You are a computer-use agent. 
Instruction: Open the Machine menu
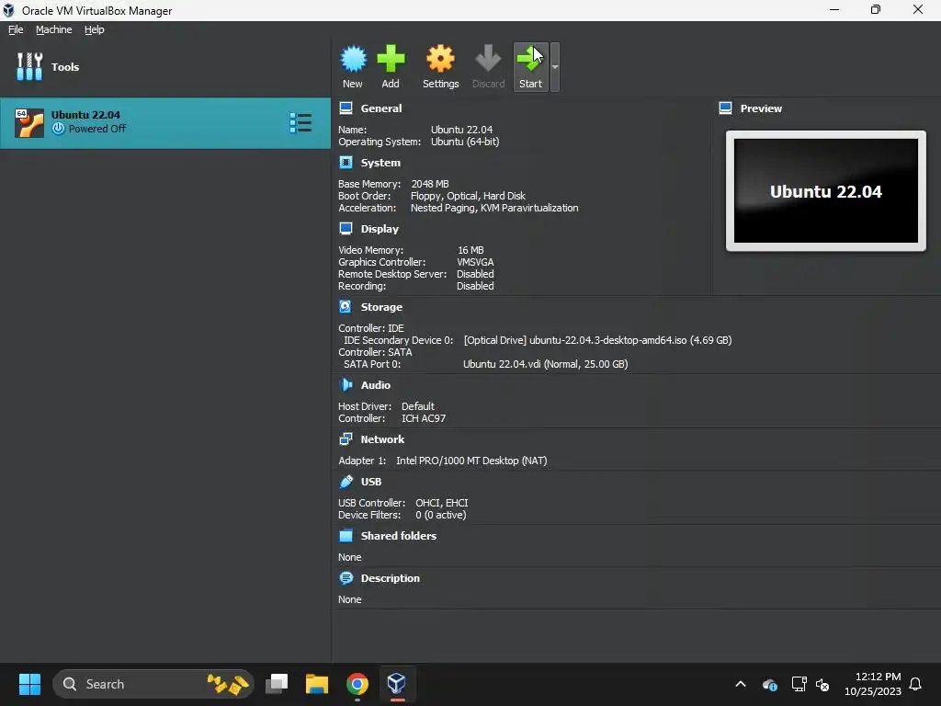pos(54,29)
